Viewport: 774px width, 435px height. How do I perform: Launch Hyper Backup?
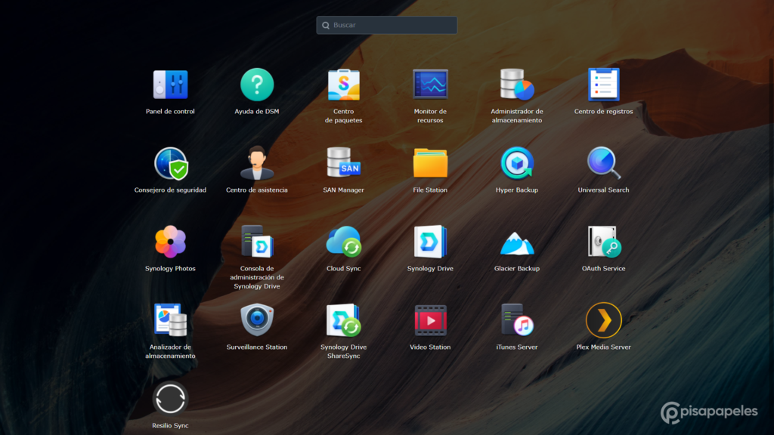(517, 163)
